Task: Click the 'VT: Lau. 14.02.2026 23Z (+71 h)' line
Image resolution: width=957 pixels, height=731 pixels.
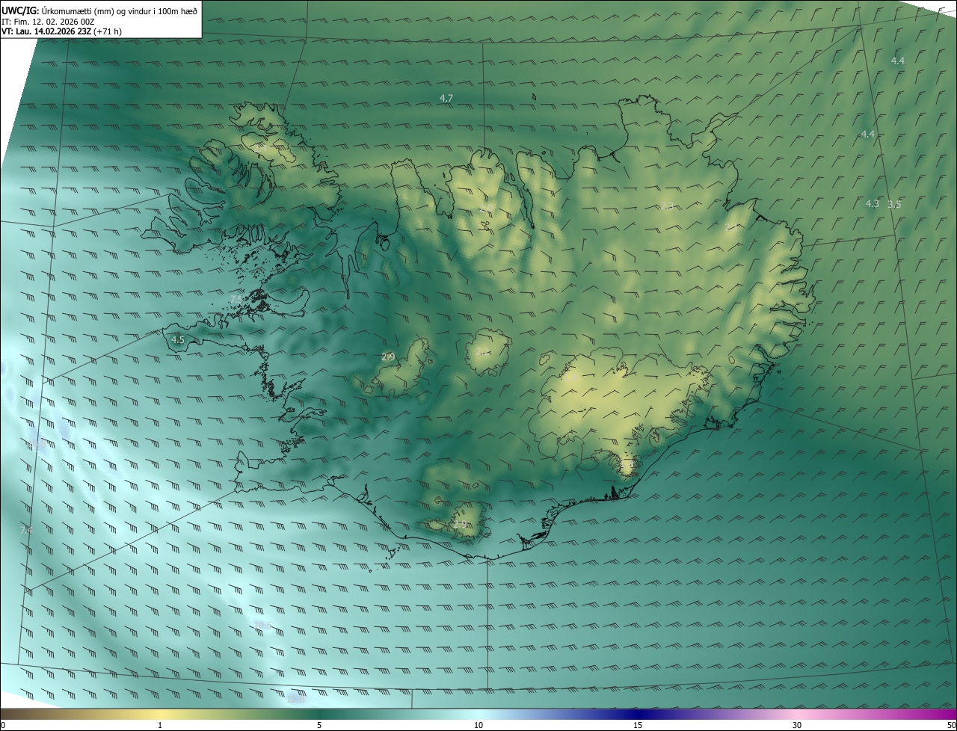Action: point(63,31)
